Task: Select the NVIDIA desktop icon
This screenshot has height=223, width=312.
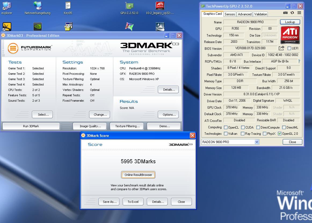Action: coord(37,27)
